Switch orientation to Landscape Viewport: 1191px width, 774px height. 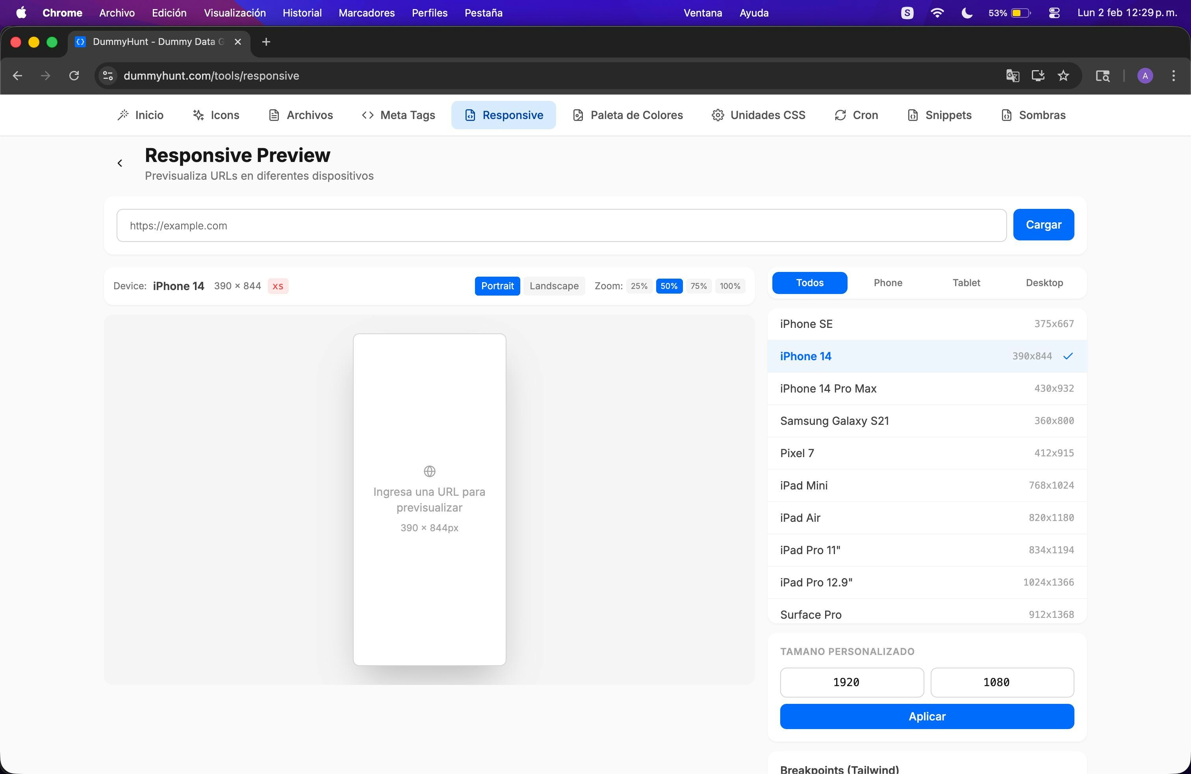pos(553,286)
